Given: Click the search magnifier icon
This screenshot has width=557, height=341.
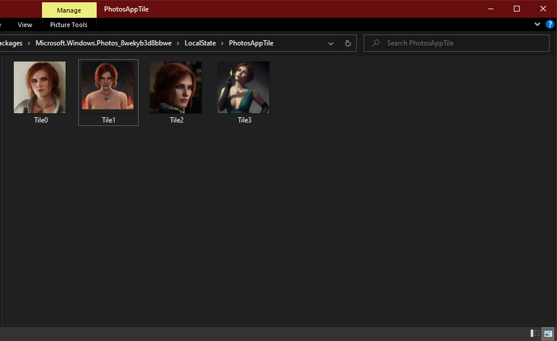Looking at the screenshot, I should click(376, 43).
